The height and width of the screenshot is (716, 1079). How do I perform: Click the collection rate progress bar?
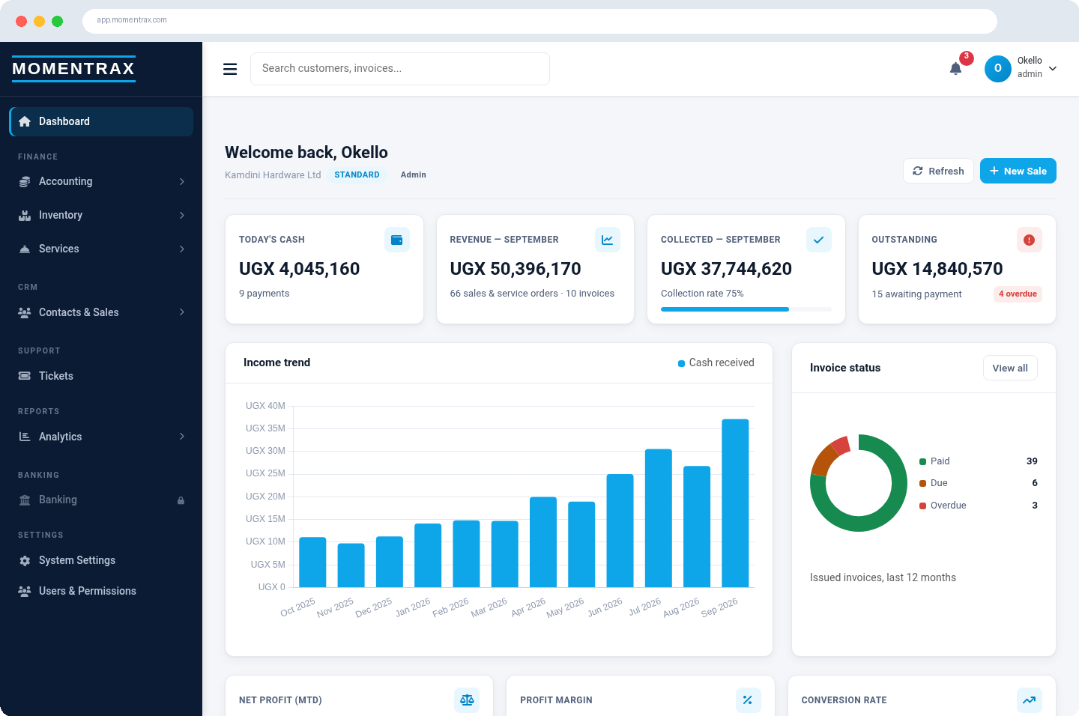point(746,309)
